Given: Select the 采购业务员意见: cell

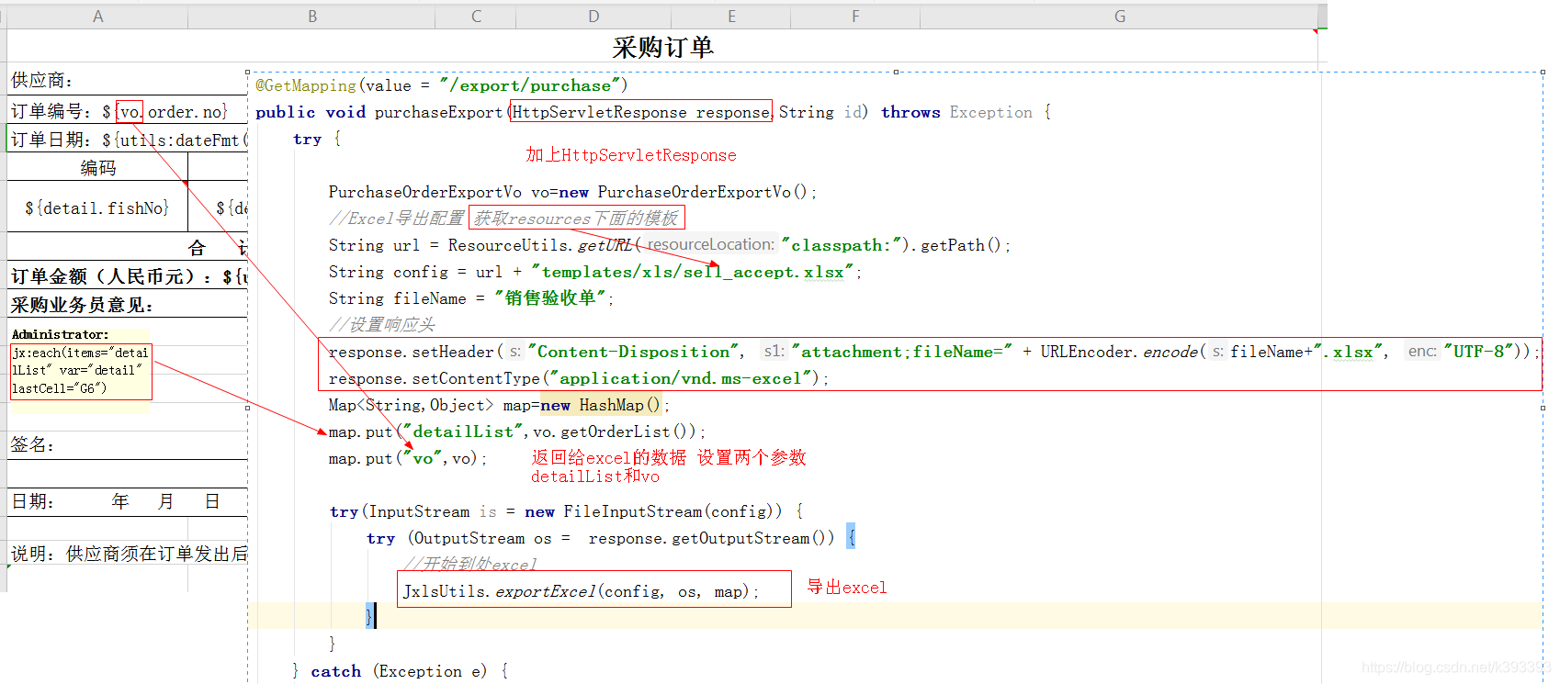Looking at the screenshot, I should 128,305.
